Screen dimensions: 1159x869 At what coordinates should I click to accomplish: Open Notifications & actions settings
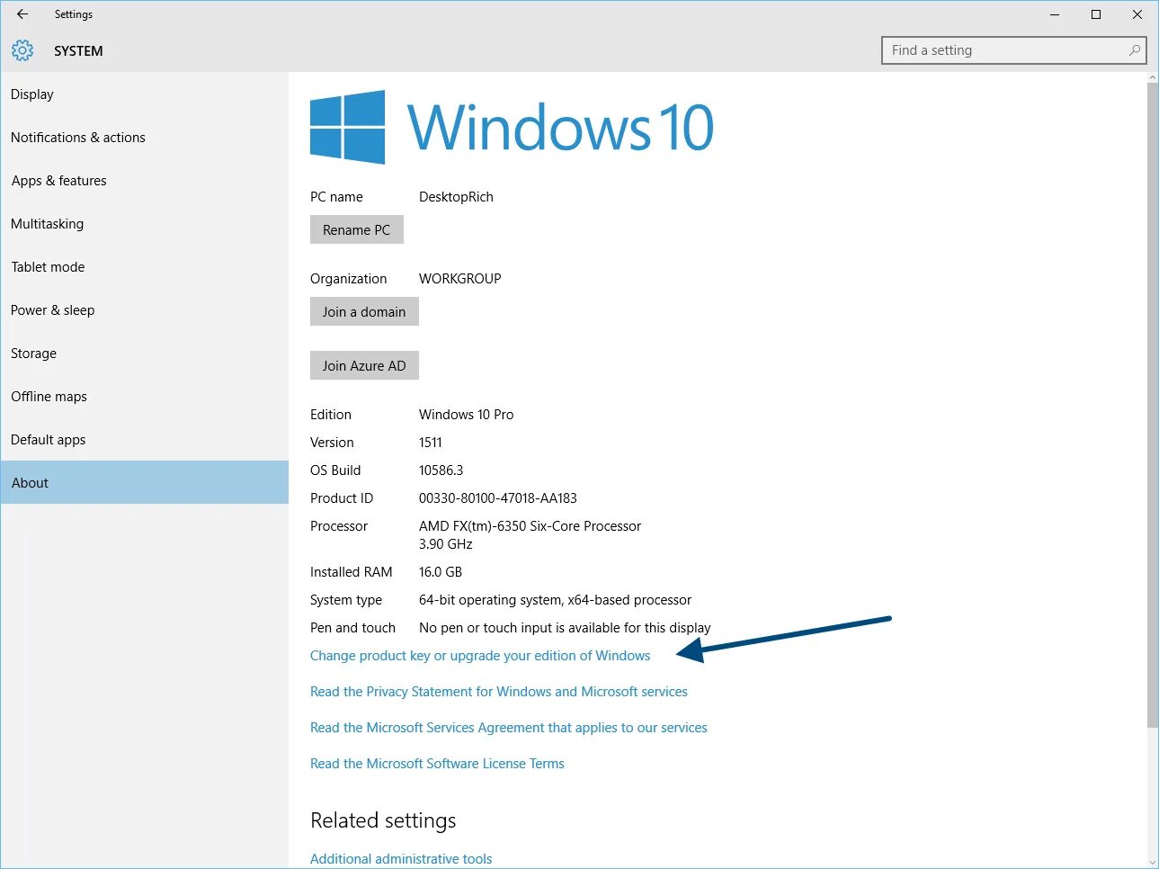pyautogui.click(x=144, y=138)
